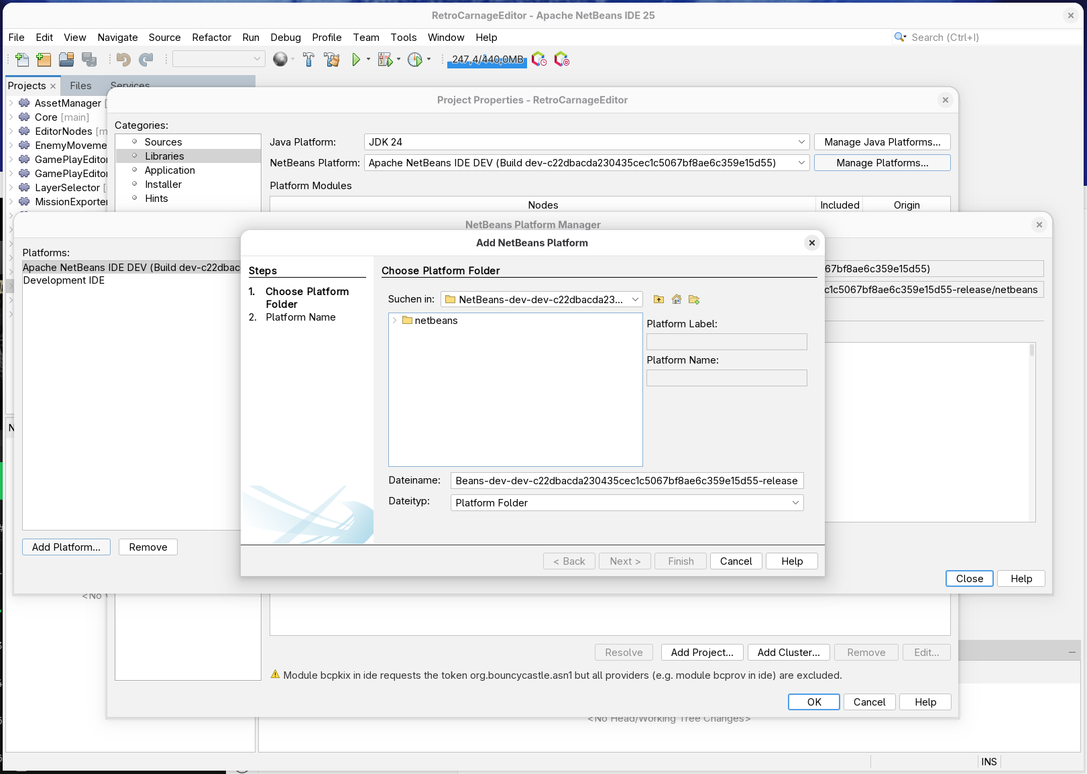Open the empty configuration combo box in the toolbar
The height and width of the screenshot is (774, 1087).
click(x=219, y=59)
